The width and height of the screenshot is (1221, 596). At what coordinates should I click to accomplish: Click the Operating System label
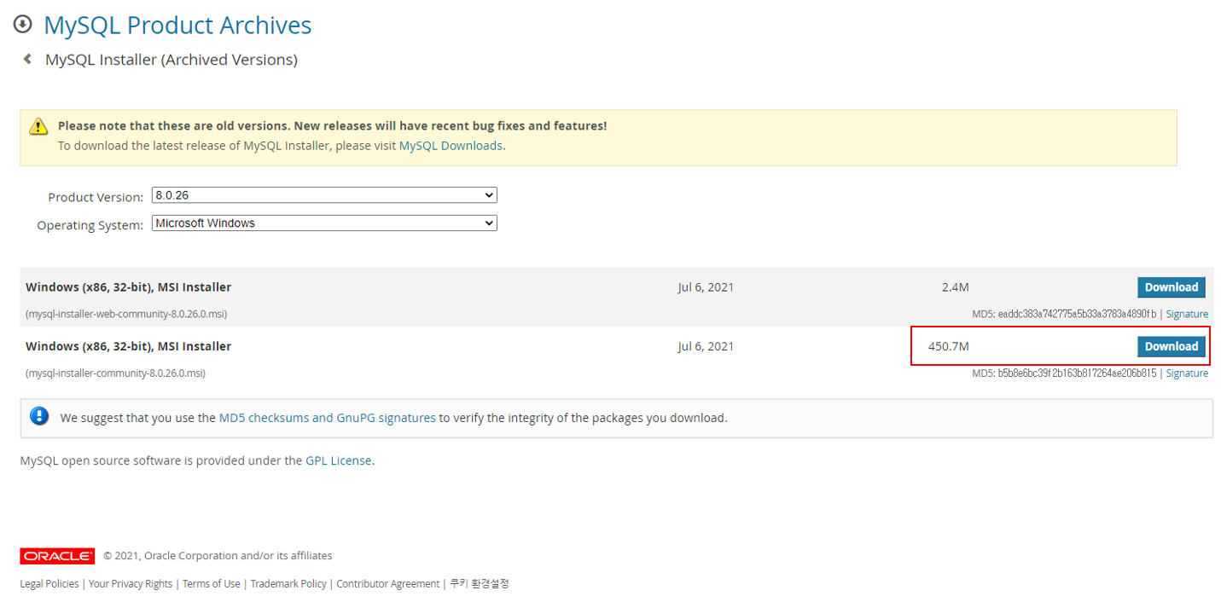coord(90,225)
